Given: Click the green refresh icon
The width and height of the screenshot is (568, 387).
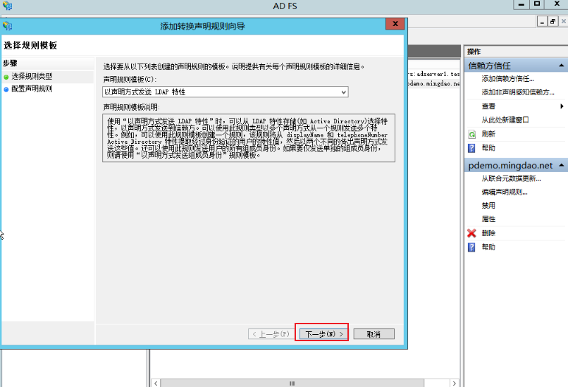Looking at the screenshot, I should coord(471,135).
